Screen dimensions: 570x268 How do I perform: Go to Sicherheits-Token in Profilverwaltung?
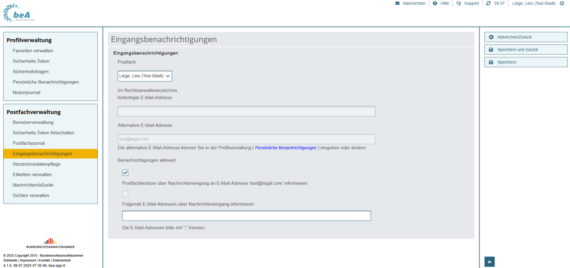click(31, 61)
